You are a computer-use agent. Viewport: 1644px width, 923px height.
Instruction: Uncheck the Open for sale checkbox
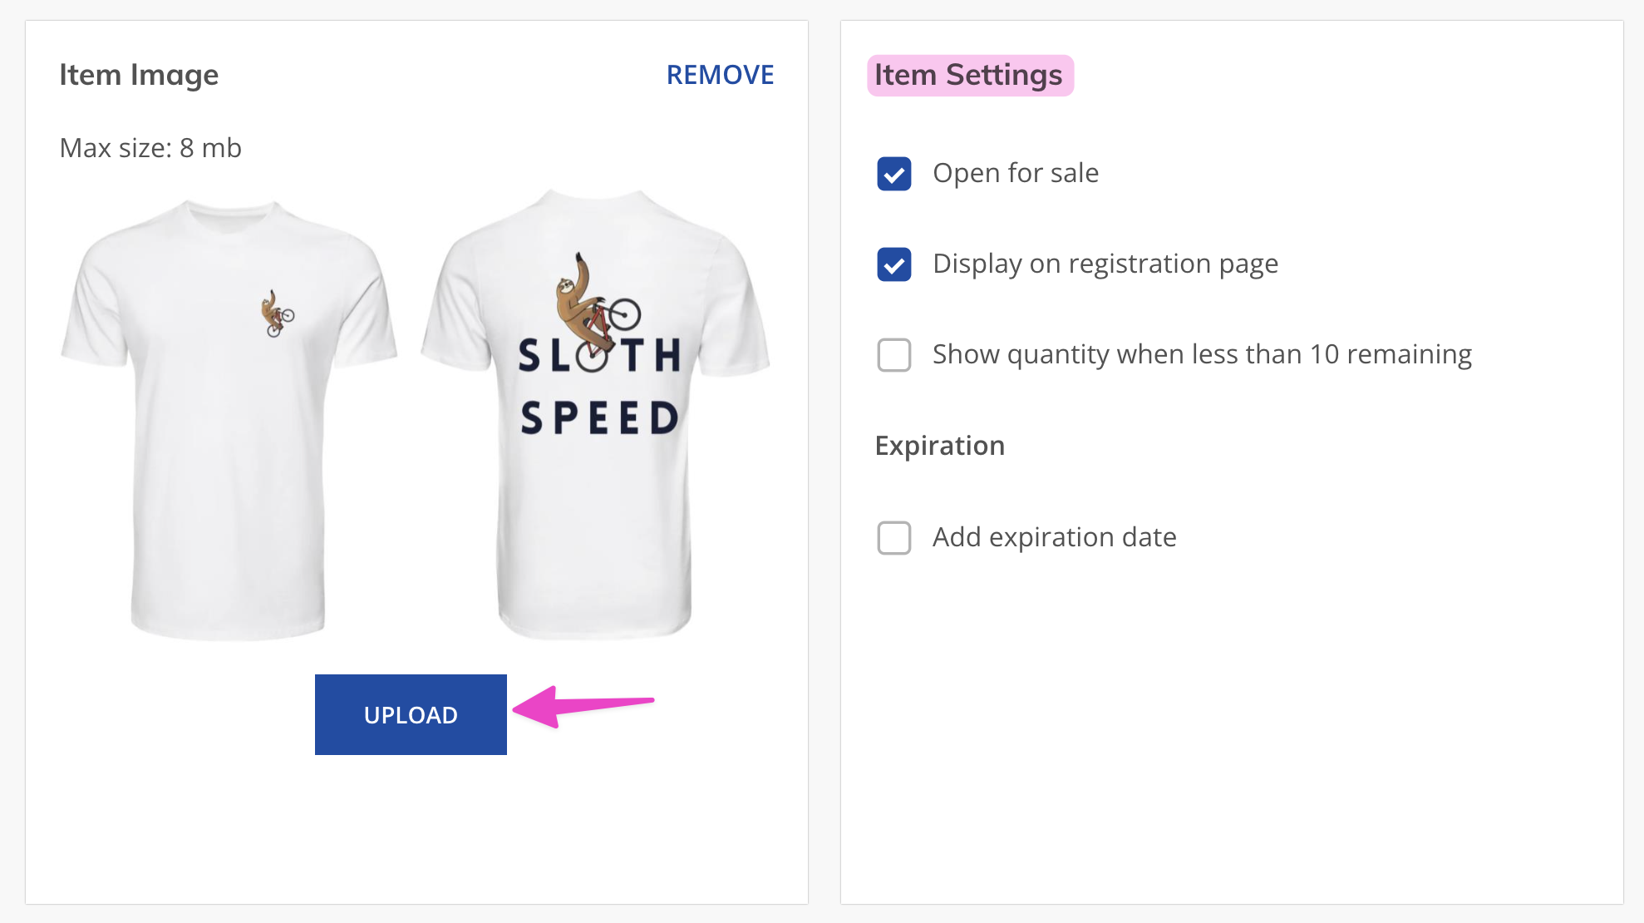894,174
